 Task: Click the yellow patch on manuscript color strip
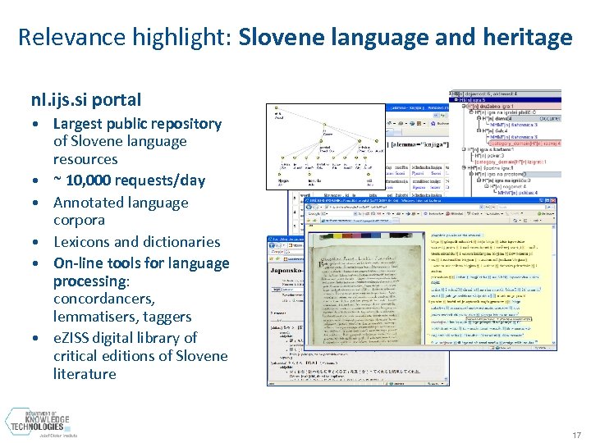(x=337, y=235)
